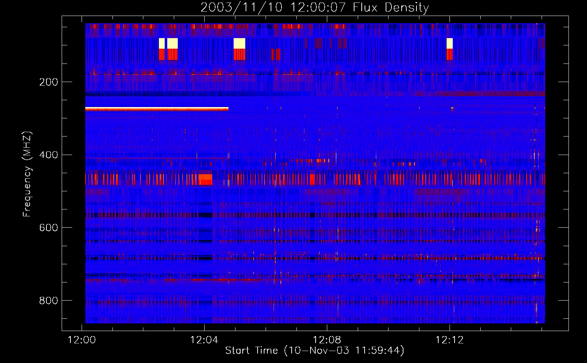
Task: Click the 800 frequency tick label
Action: [x=49, y=301]
